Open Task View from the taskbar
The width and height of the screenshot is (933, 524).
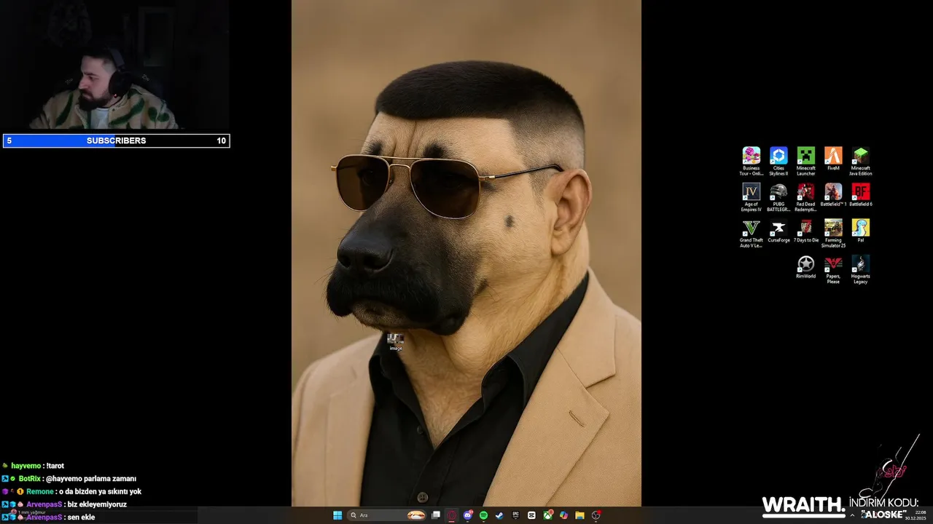pos(436,515)
